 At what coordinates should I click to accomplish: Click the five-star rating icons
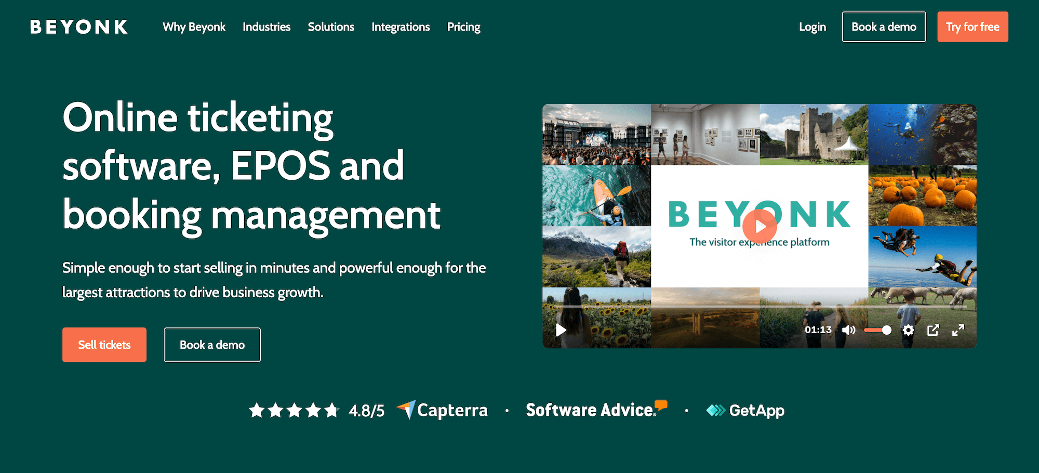(294, 411)
